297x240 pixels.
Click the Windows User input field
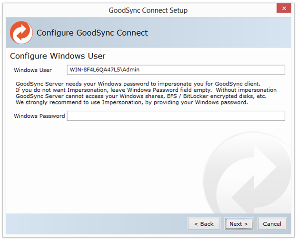click(x=176, y=70)
